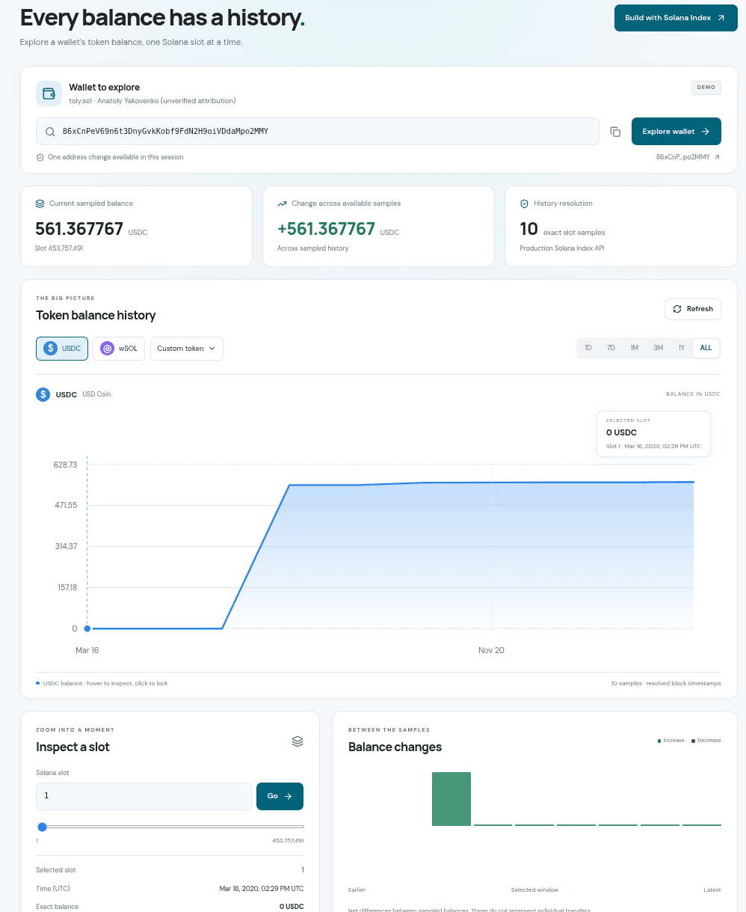Switch chart range to 7D
This screenshot has height=912, width=746.
click(611, 348)
